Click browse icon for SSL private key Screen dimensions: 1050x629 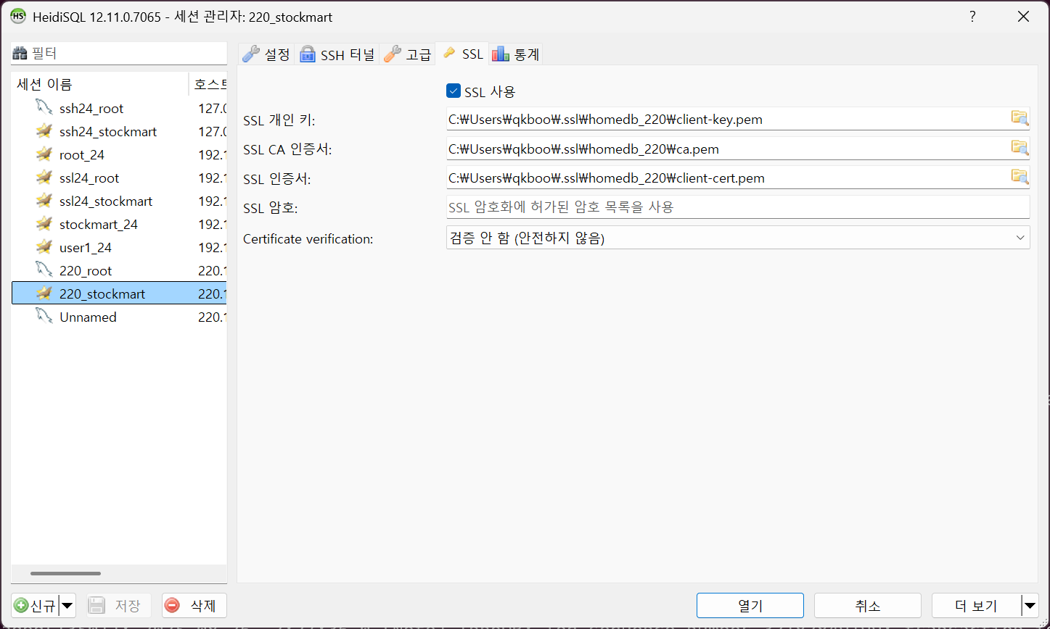point(1020,119)
